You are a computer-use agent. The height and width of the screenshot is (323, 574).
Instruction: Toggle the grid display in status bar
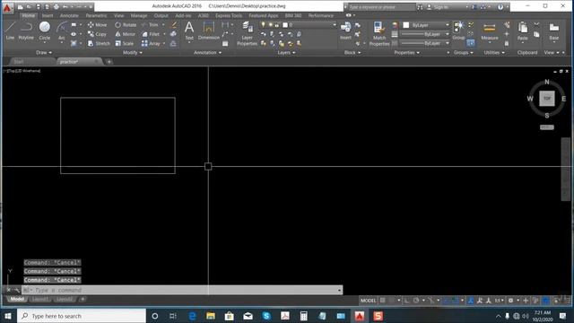click(383, 301)
